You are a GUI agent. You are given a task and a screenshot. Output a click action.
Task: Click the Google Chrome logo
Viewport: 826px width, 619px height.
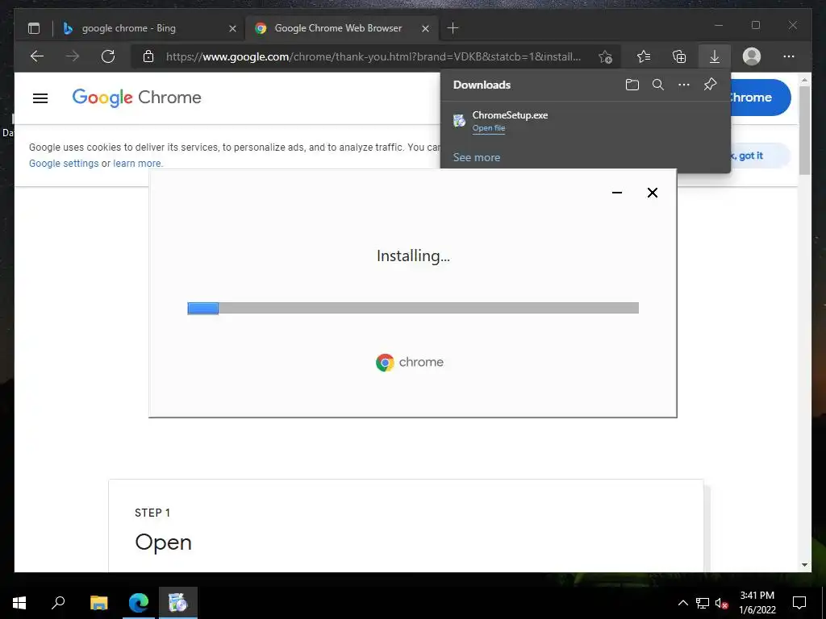point(136,98)
